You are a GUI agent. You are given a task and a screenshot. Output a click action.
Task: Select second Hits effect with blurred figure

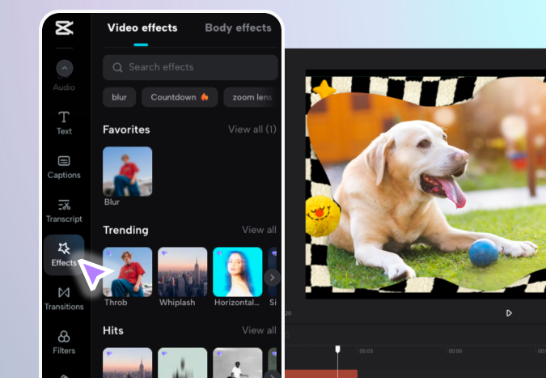183,363
